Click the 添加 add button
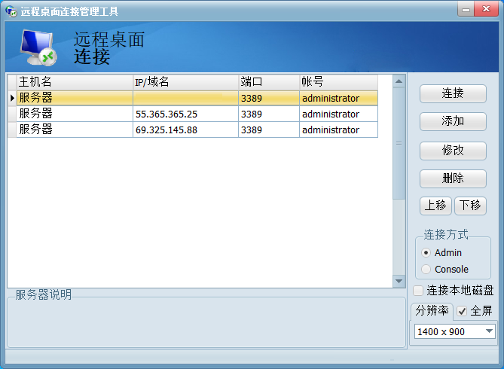The width and height of the screenshot is (504, 369). (453, 121)
